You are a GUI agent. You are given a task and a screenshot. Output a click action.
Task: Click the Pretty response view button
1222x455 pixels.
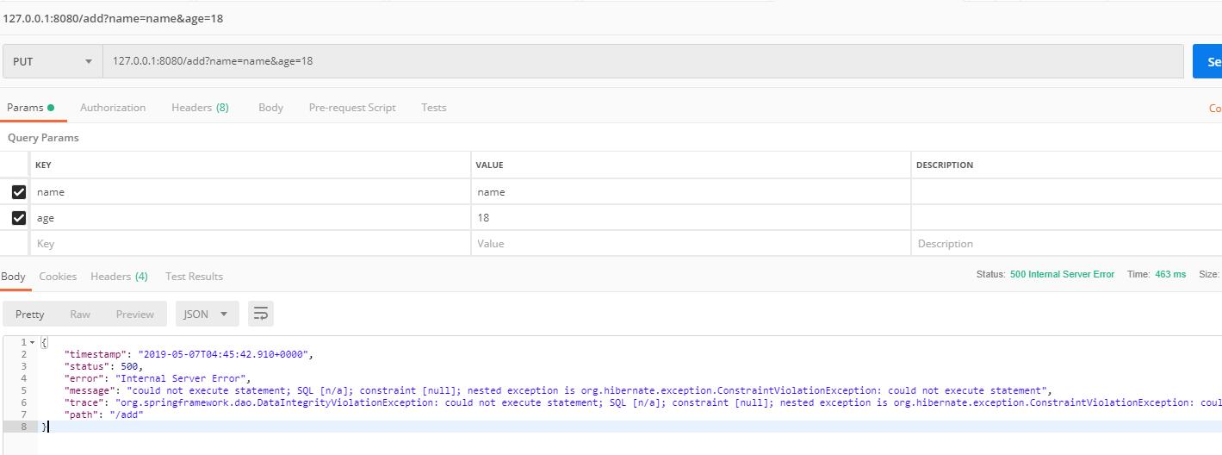(30, 314)
